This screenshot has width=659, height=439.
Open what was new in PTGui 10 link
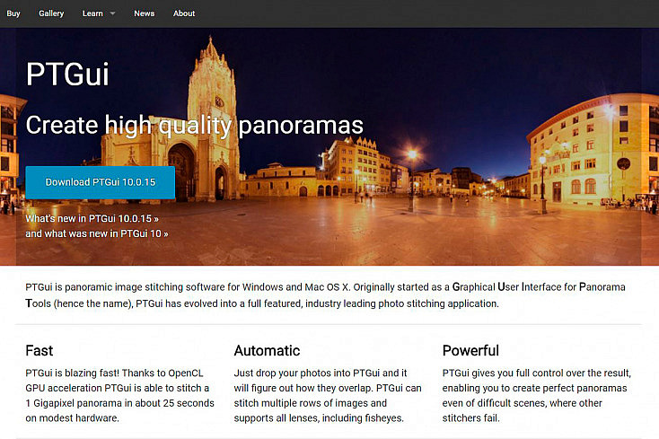(97, 233)
